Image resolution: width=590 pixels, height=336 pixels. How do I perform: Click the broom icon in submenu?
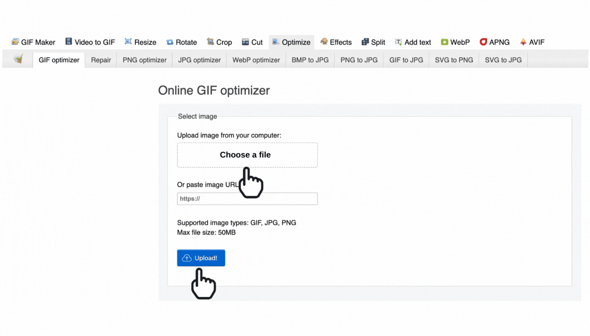click(18, 59)
